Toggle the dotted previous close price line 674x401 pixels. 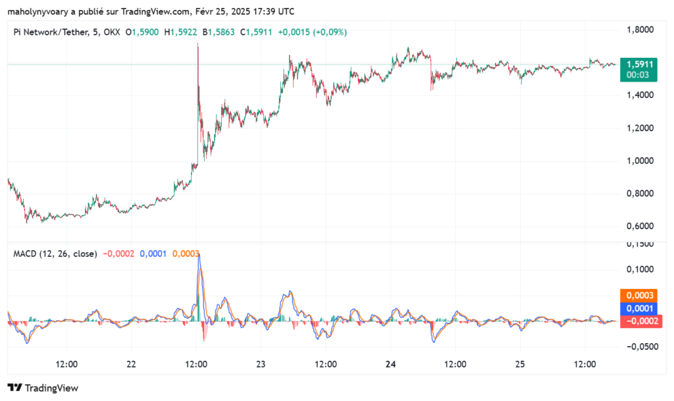coord(132,64)
